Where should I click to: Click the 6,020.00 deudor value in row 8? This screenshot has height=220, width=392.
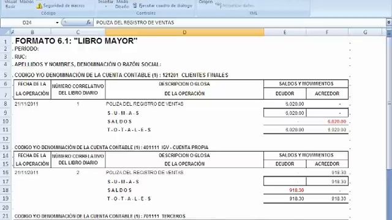pyautogui.click(x=295, y=104)
